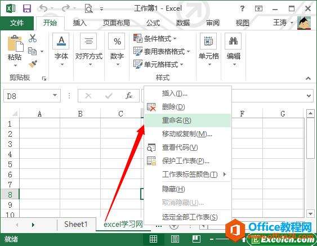Copy selection with the copy icon
Image resolution: width=317 pixels, height=246 pixels.
(32, 51)
